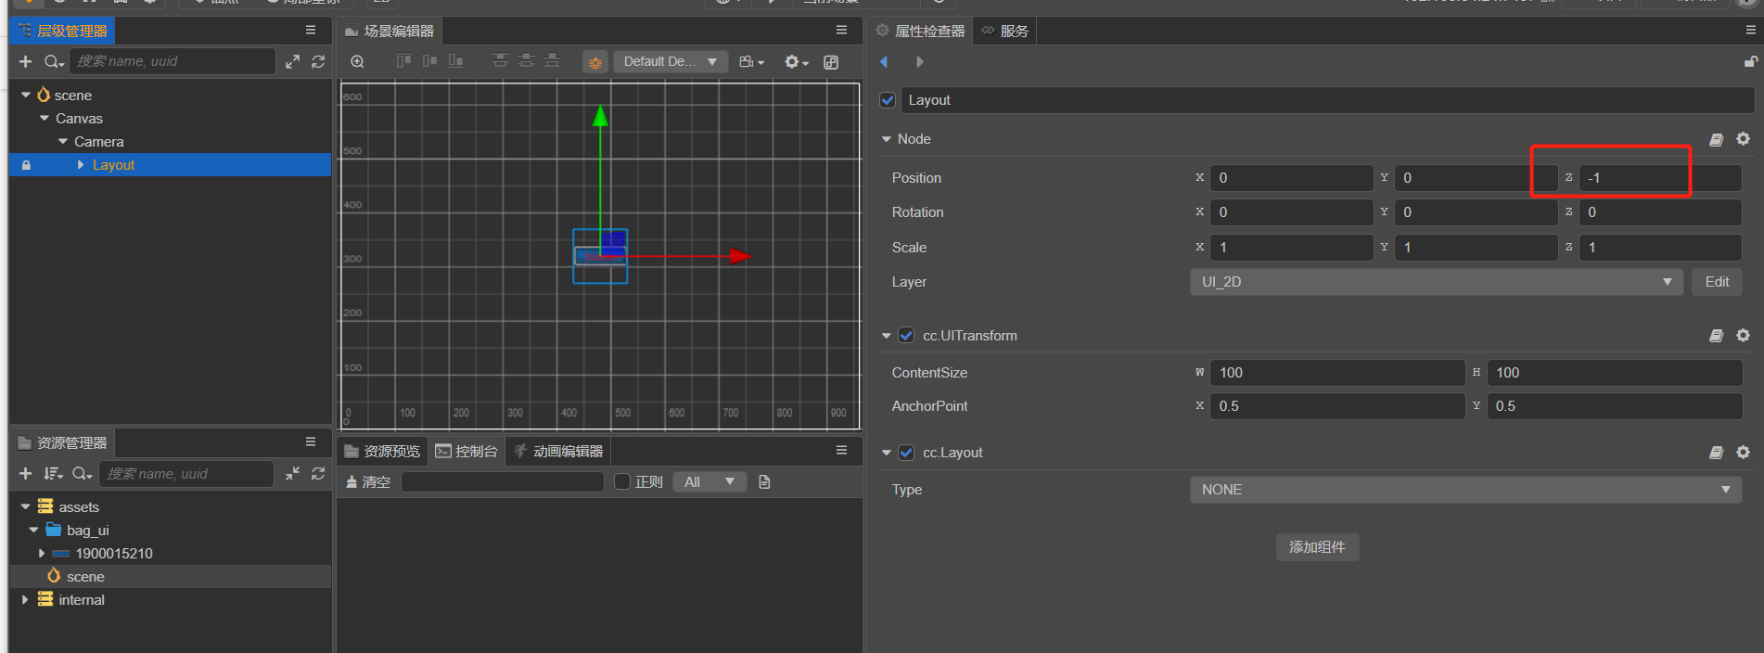Click the zoom tool in scene editor
This screenshot has height=653, width=1764.
357,61
